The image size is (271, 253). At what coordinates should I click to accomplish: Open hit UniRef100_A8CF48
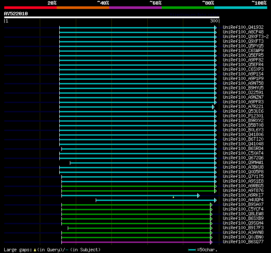[243, 32]
